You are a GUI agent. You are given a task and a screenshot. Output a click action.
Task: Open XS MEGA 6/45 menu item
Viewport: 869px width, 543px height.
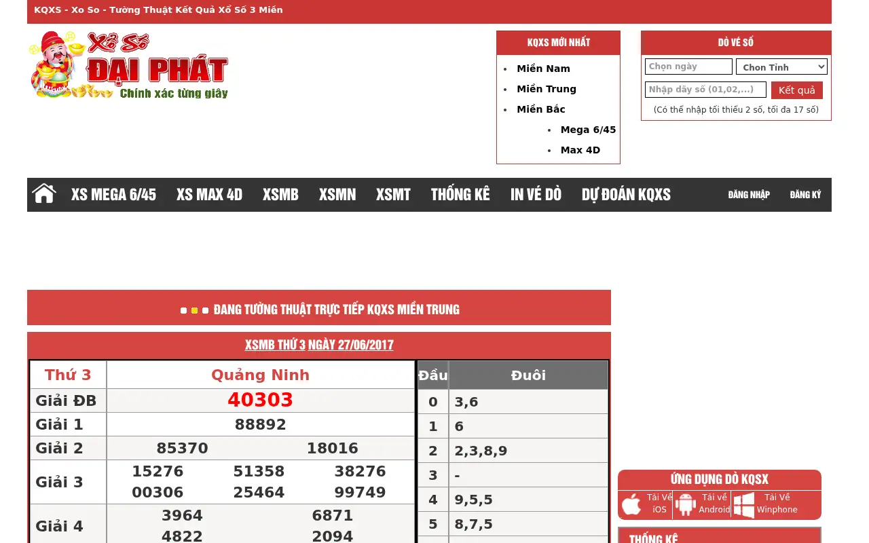pos(113,195)
